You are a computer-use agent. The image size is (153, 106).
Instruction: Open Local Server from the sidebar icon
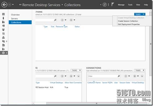(x=3, y=18)
